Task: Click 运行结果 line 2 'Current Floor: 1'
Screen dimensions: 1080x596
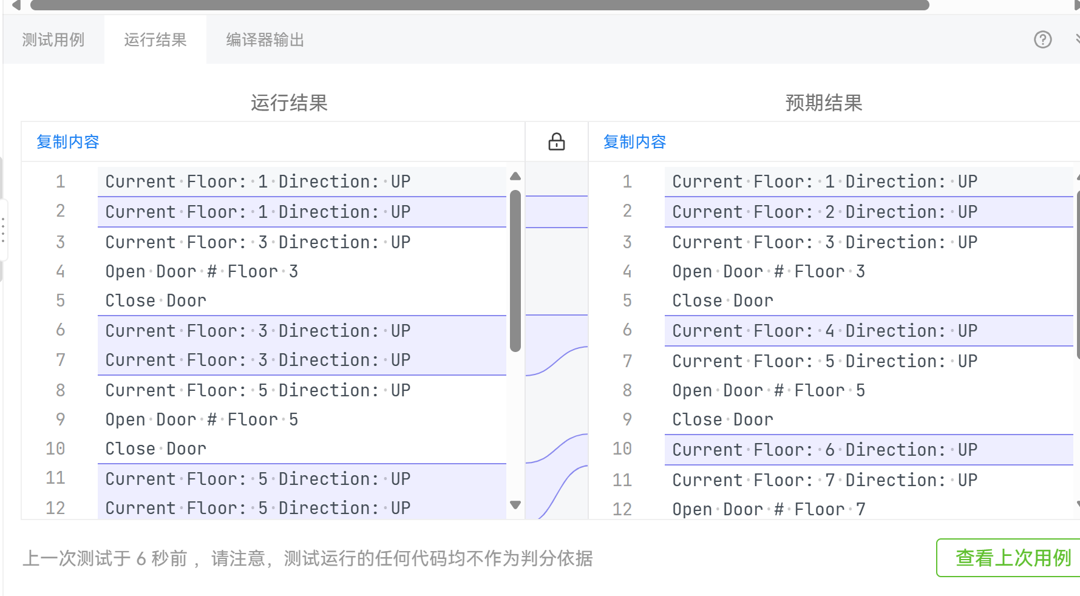Action: (257, 212)
